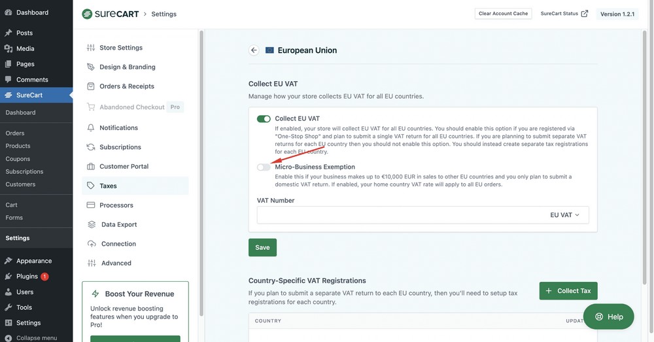The height and width of the screenshot is (342, 654).
Task: Open the EU VAT type dropdown
Action: pos(565,214)
